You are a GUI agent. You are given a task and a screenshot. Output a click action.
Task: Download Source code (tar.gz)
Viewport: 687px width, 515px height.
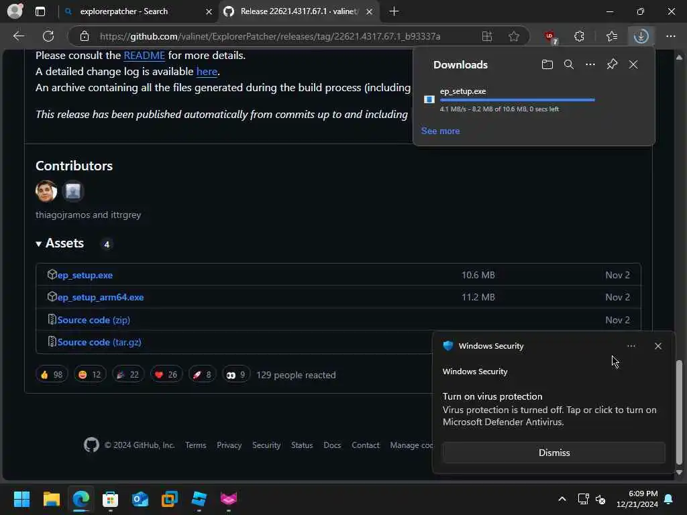coord(99,343)
